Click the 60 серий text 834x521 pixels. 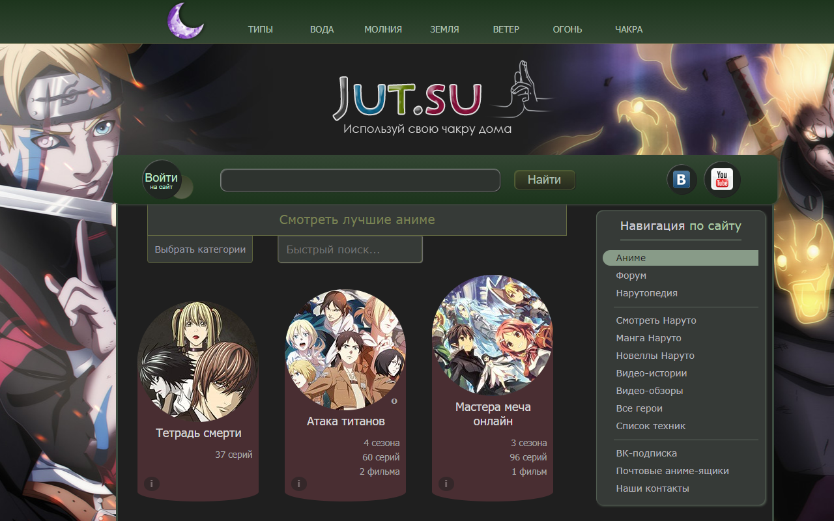click(381, 457)
